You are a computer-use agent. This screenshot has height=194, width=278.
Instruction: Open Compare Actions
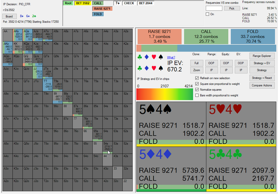coord(262,85)
